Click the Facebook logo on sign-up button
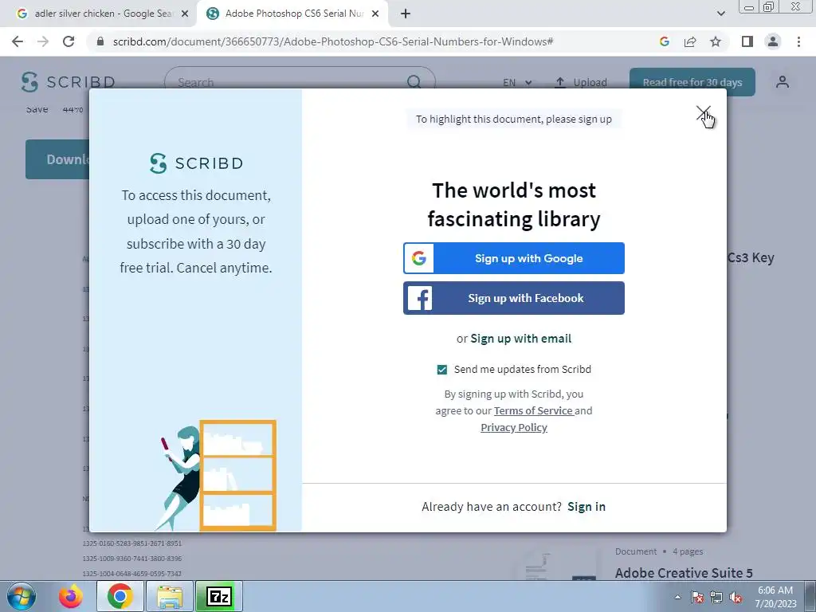 click(419, 298)
